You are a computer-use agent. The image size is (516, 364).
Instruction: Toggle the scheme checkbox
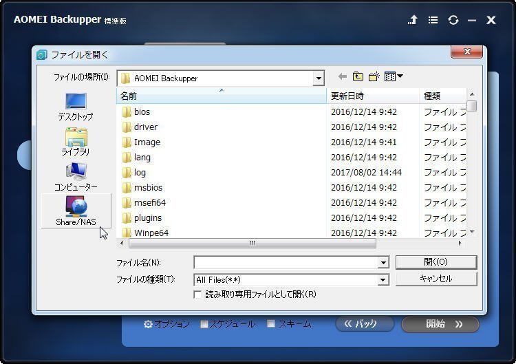pyautogui.click(x=271, y=324)
